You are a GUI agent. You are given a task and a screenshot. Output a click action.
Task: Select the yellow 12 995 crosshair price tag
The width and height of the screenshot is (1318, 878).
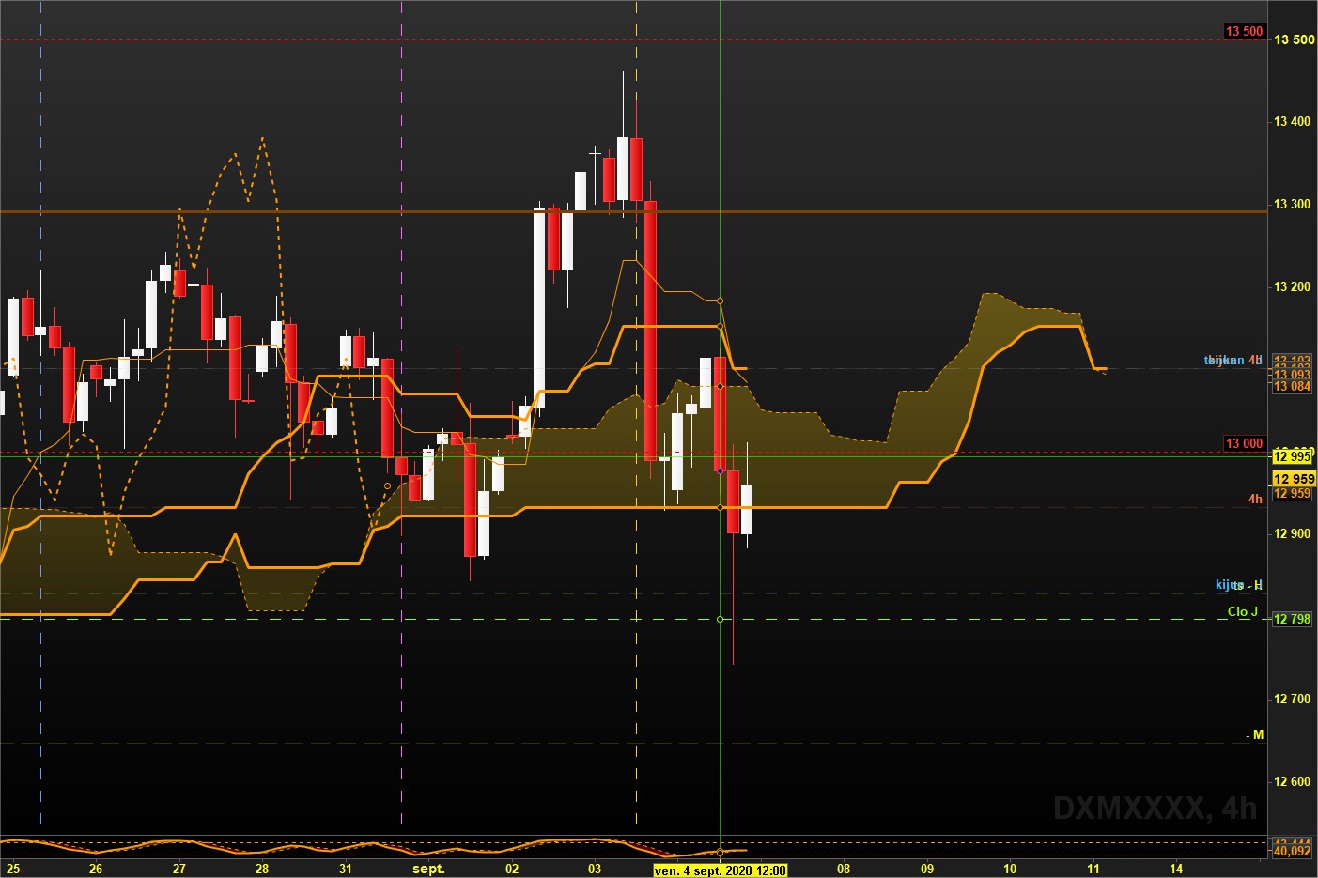[1292, 456]
